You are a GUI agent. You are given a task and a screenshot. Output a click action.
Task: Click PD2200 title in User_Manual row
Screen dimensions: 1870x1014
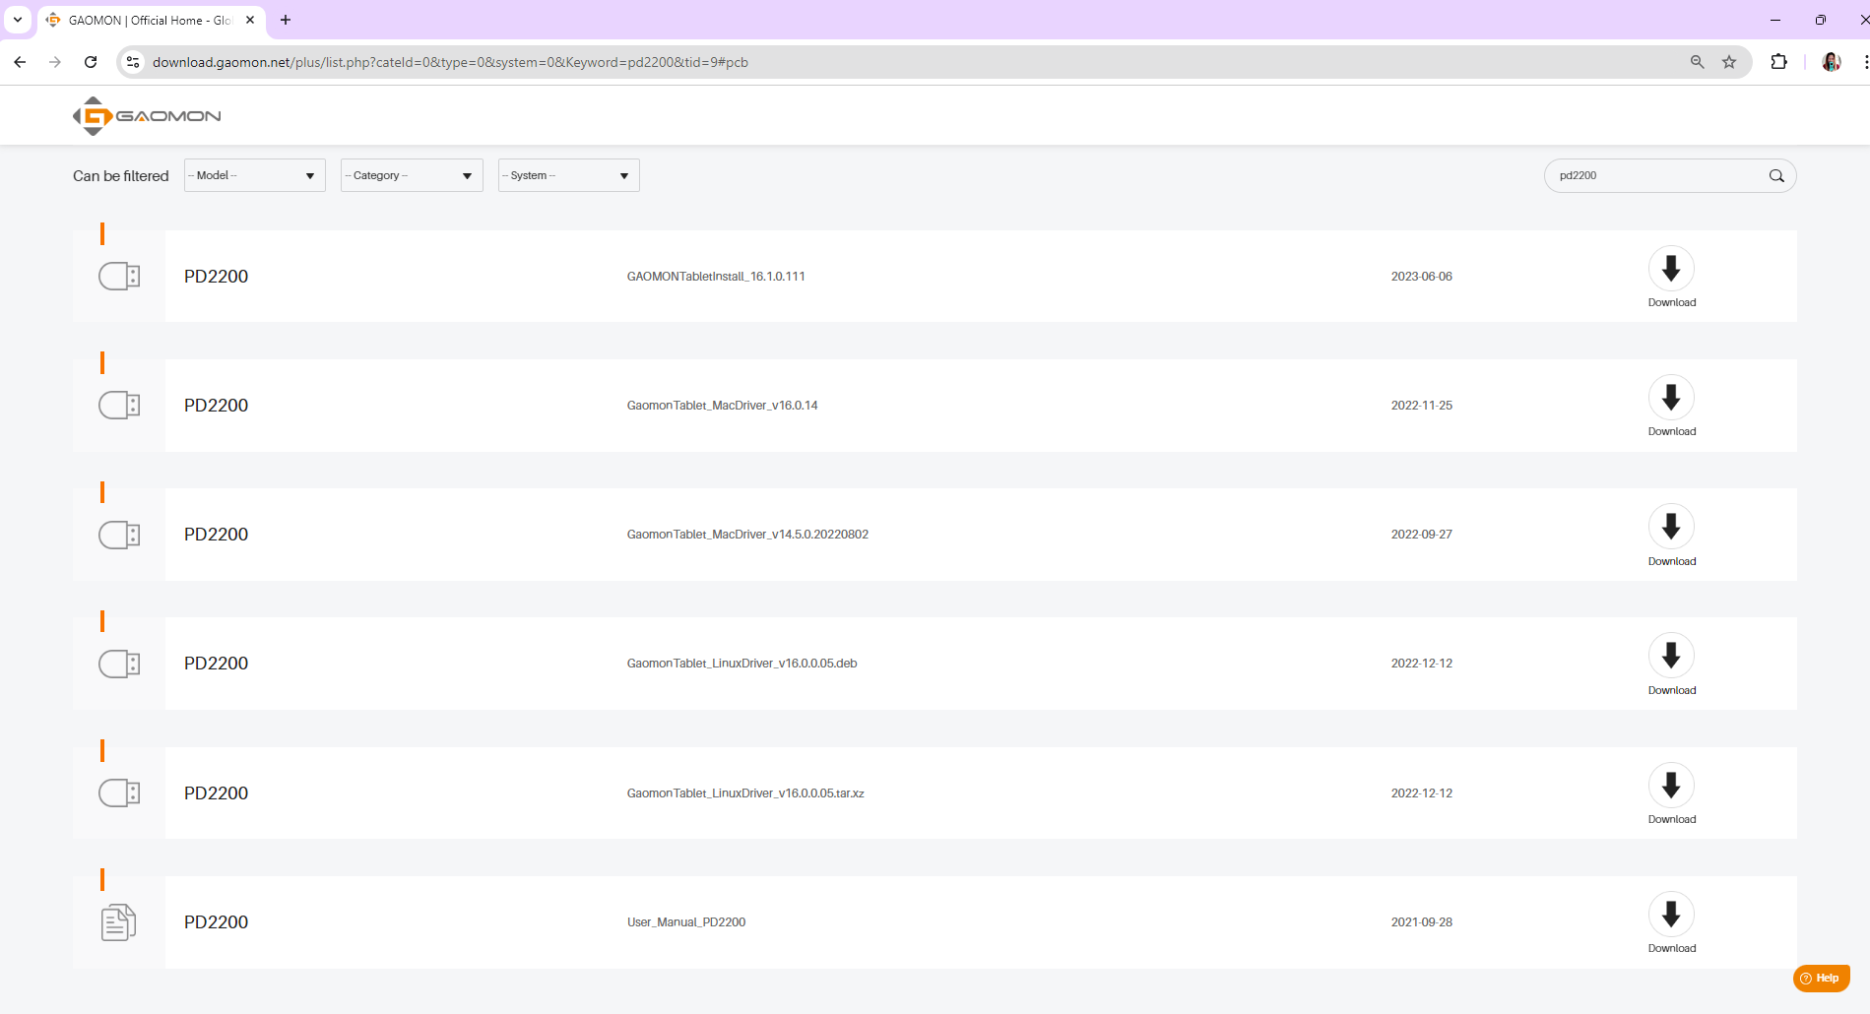(216, 922)
